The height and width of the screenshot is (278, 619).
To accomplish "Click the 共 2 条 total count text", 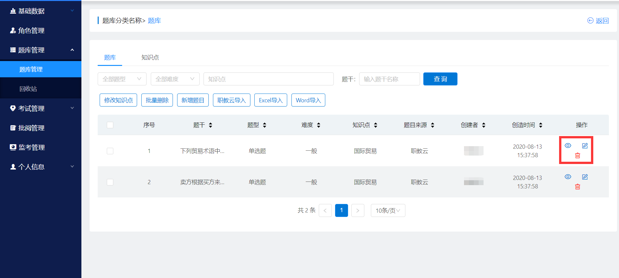I will click(306, 210).
